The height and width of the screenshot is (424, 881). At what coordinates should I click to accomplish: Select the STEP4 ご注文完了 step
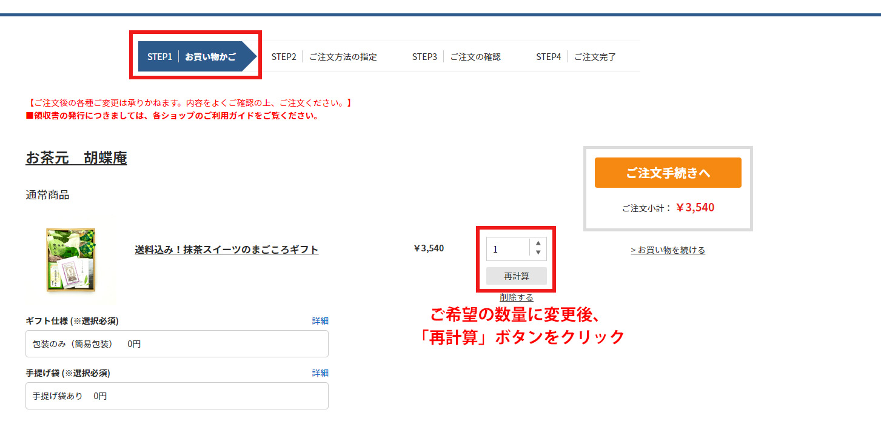pyautogui.click(x=576, y=56)
